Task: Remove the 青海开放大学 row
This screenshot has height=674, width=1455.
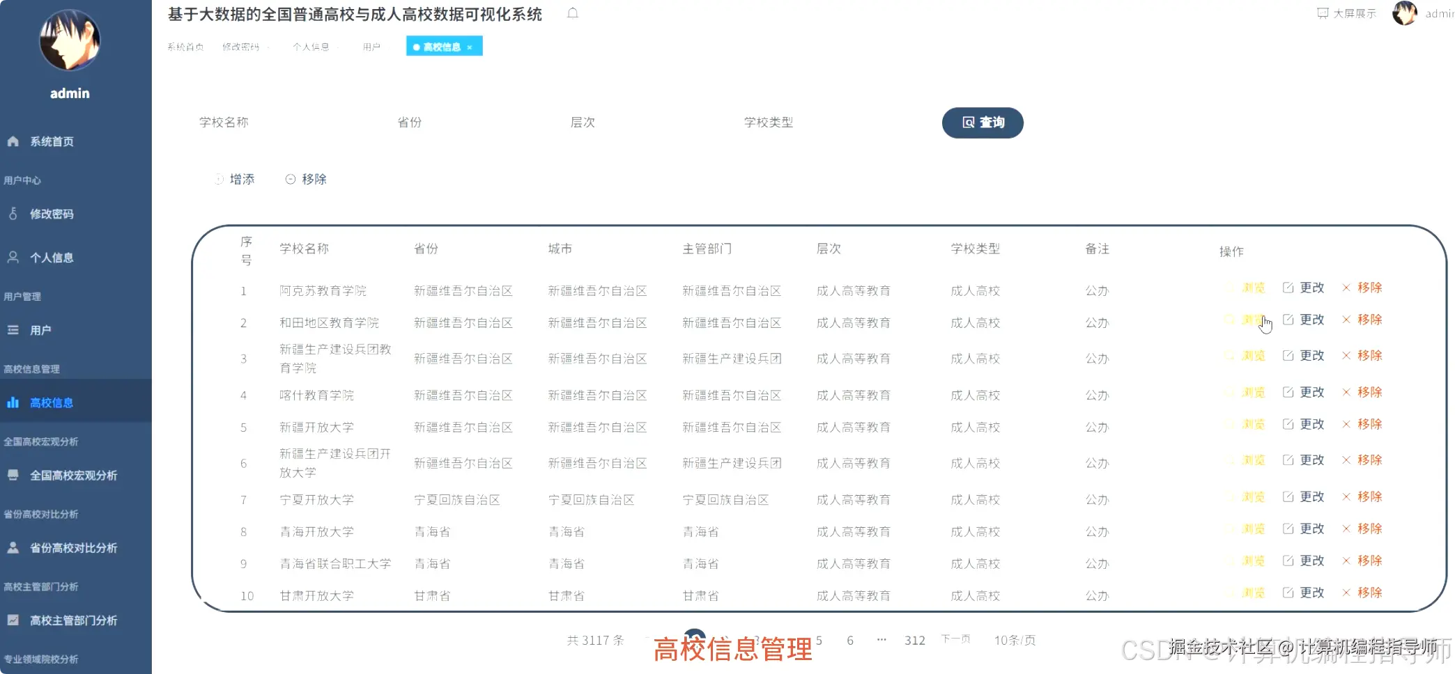Action: pyautogui.click(x=1362, y=528)
